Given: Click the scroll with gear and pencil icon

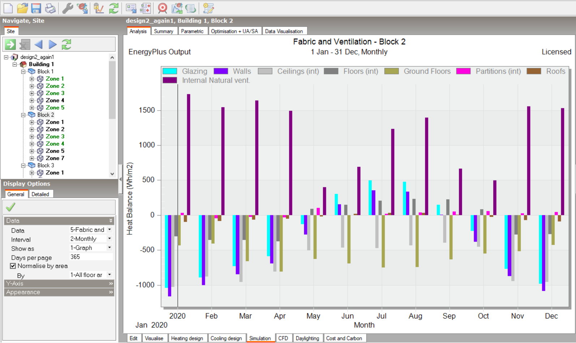Looking at the screenshot, I should [209, 8].
